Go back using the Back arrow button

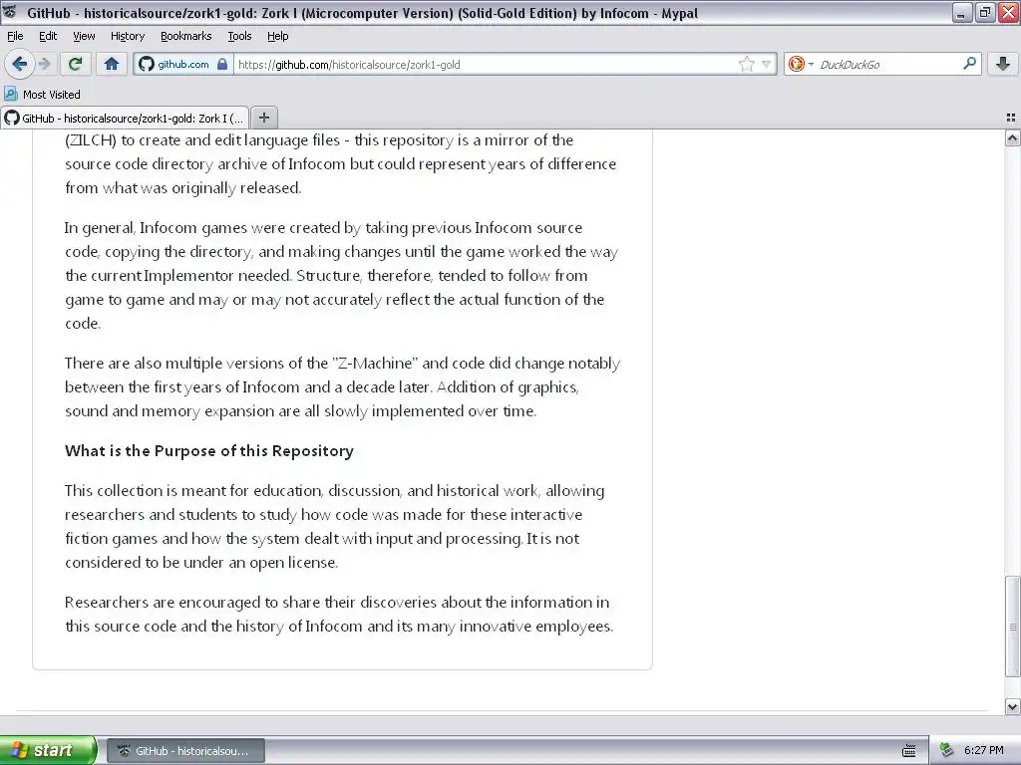click(19, 64)
